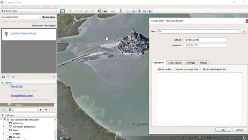Click the add folder icon below search results

3,77
